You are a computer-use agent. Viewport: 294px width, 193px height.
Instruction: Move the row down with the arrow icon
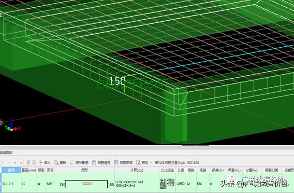[x=34, y=163]
